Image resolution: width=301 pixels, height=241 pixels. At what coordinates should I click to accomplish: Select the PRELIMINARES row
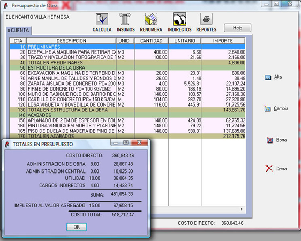[127, 47]
